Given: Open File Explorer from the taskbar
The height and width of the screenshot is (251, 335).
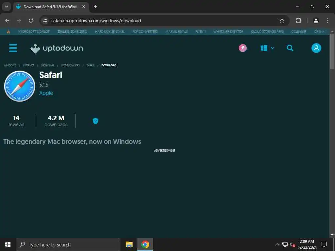Looking at the screenshot, I should [129, 244].
